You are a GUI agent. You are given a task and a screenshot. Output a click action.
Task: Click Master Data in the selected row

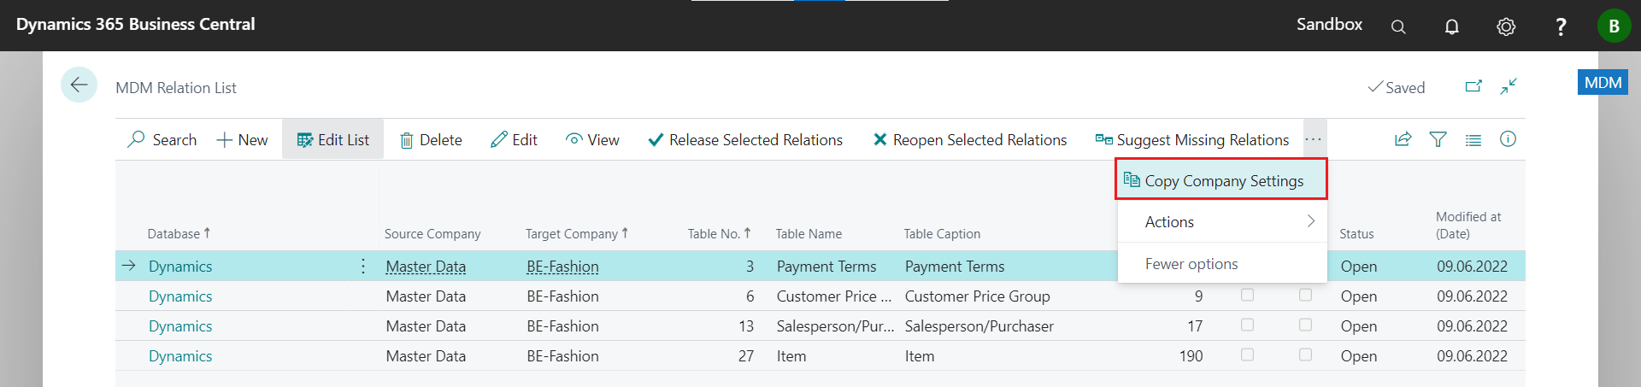(426, 267)
